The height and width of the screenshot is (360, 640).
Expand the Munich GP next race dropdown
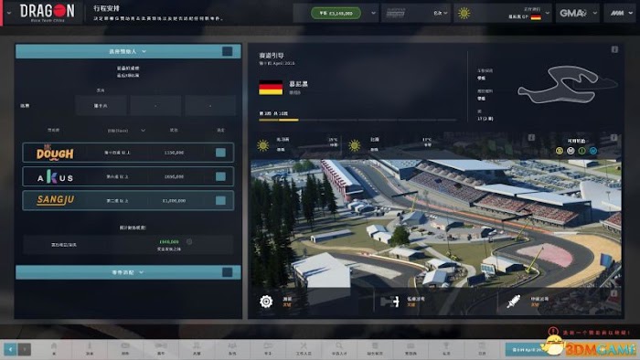tap(548, 13)
